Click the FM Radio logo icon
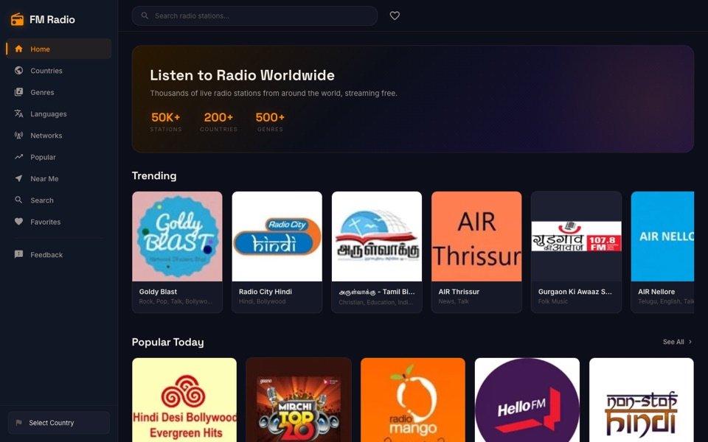This screenshot has width=708, height=442. coord(17,19)
